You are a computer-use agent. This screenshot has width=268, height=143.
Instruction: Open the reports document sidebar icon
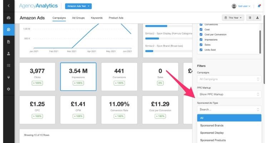9,42
